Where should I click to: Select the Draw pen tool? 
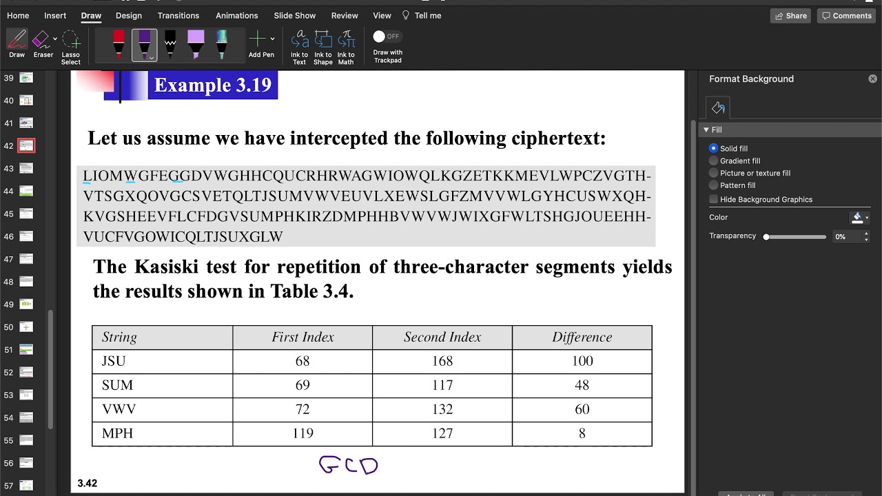17,44
